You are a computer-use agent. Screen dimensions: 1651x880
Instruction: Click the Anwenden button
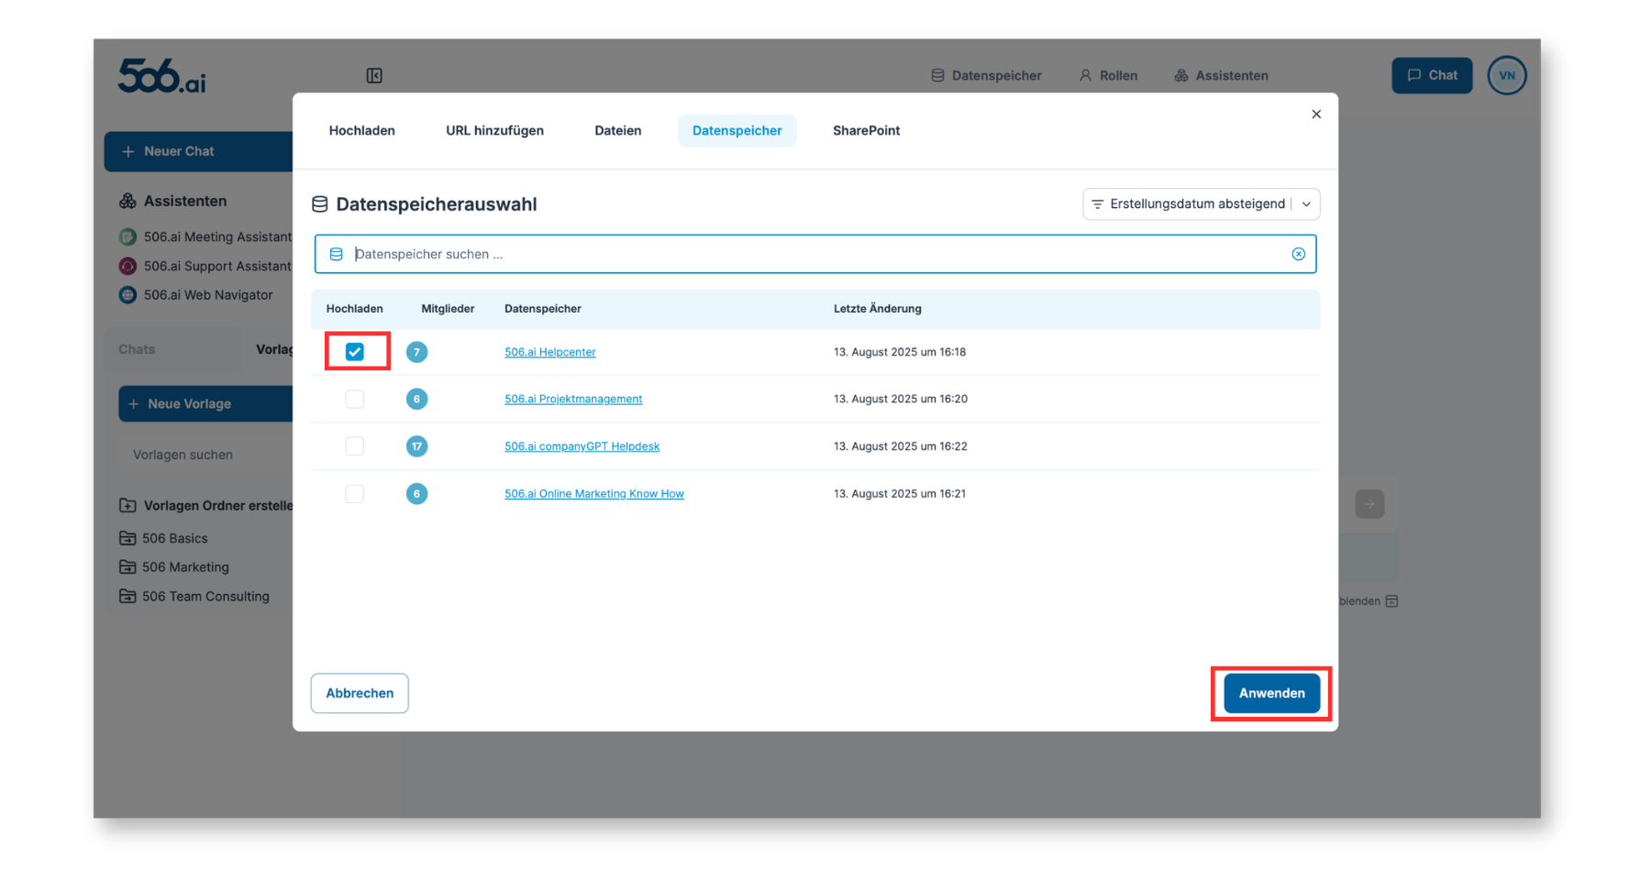(1271, 693)
